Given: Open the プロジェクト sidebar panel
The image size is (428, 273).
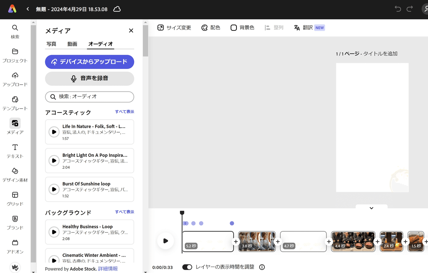Looking at the screenshot, I should (15, 55).
